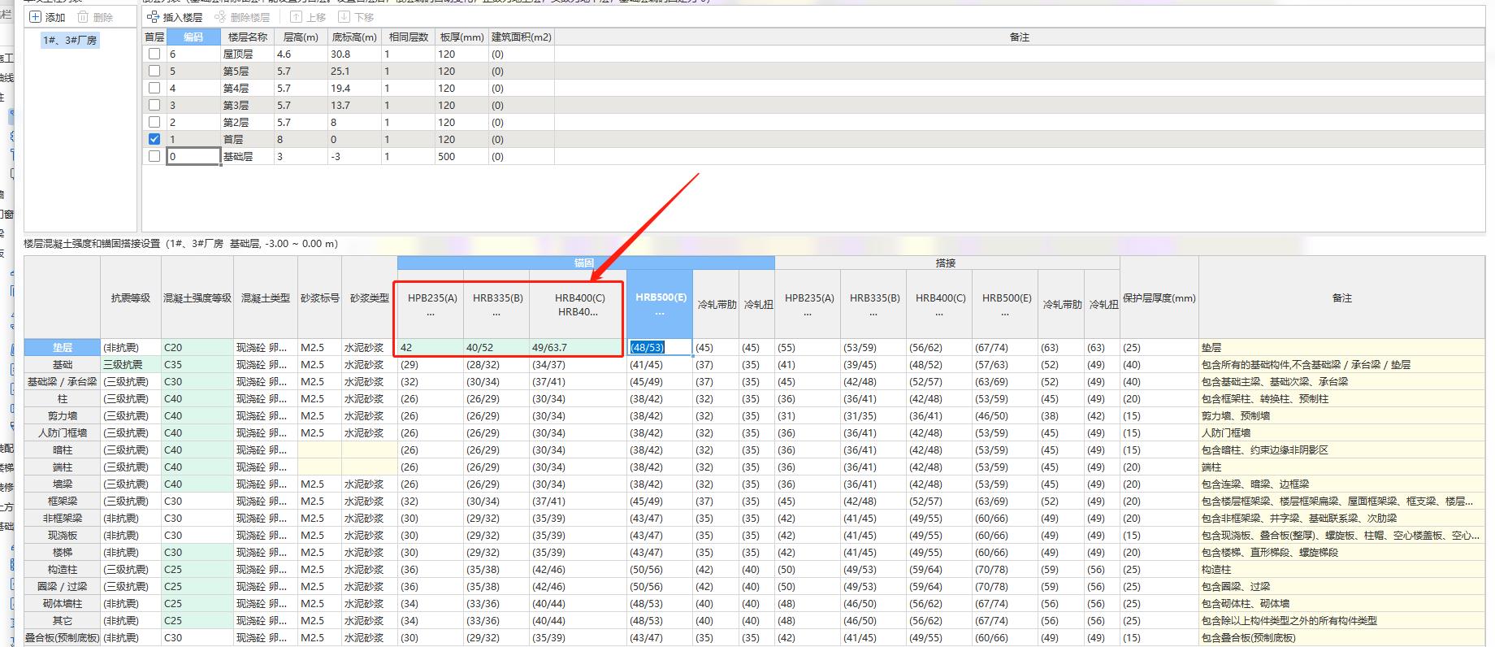Click the 备注 text 剪力墙、预制墙
This screenshot has width=1495, height=647.
[x=1237, y=415]
